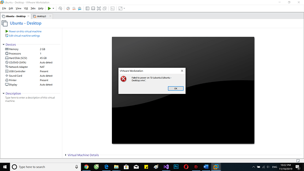304x171 pixels.
Task: Open the Edit menu
Action: (x=11, y=8)
